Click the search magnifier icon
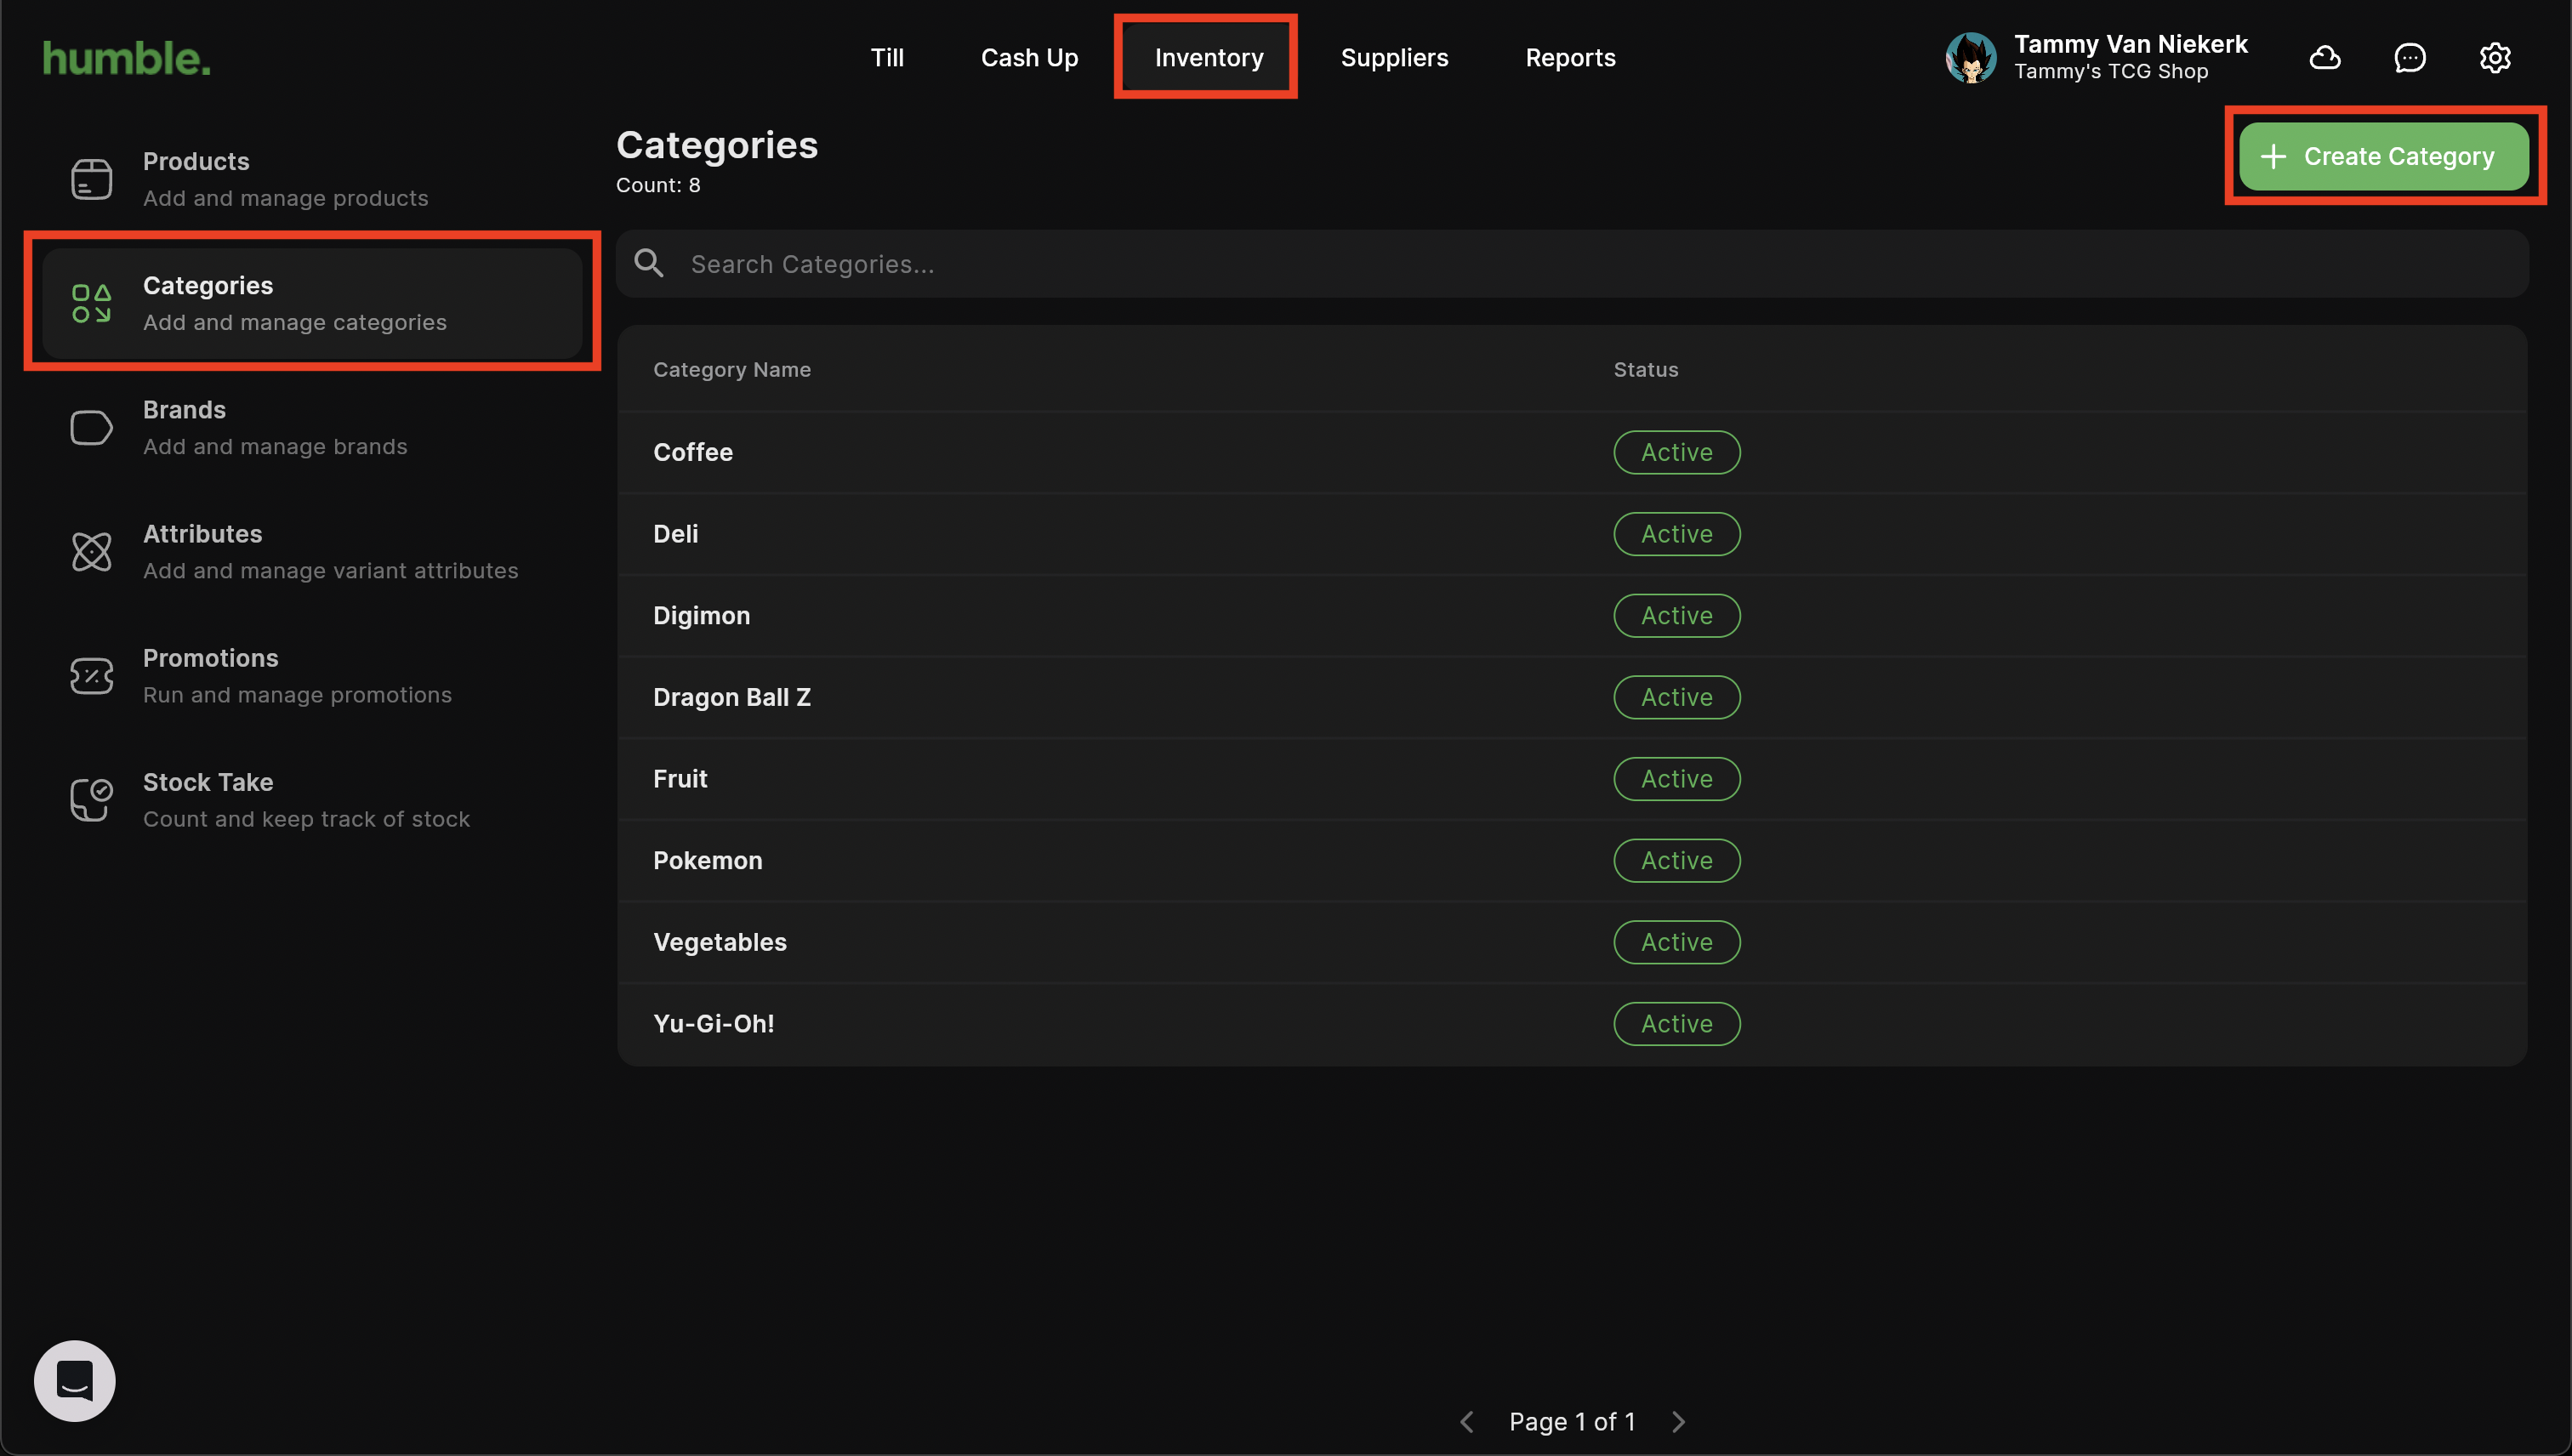 tap(649, 263)
